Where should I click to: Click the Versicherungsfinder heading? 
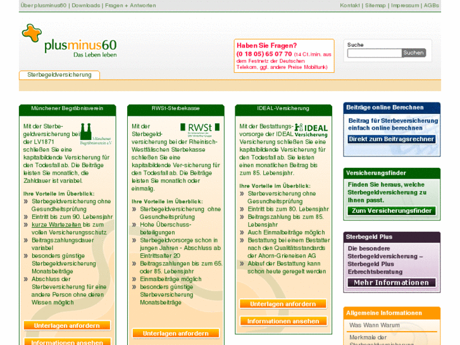tap(376, 173)
